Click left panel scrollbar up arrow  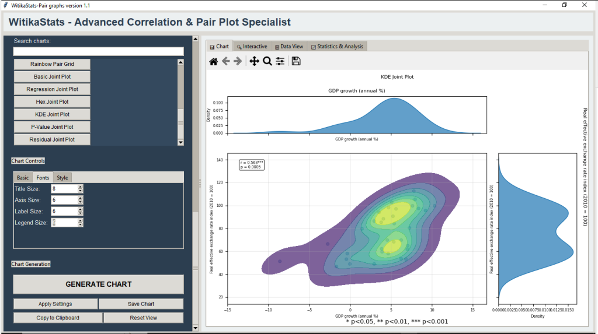(x=195, y=39)
